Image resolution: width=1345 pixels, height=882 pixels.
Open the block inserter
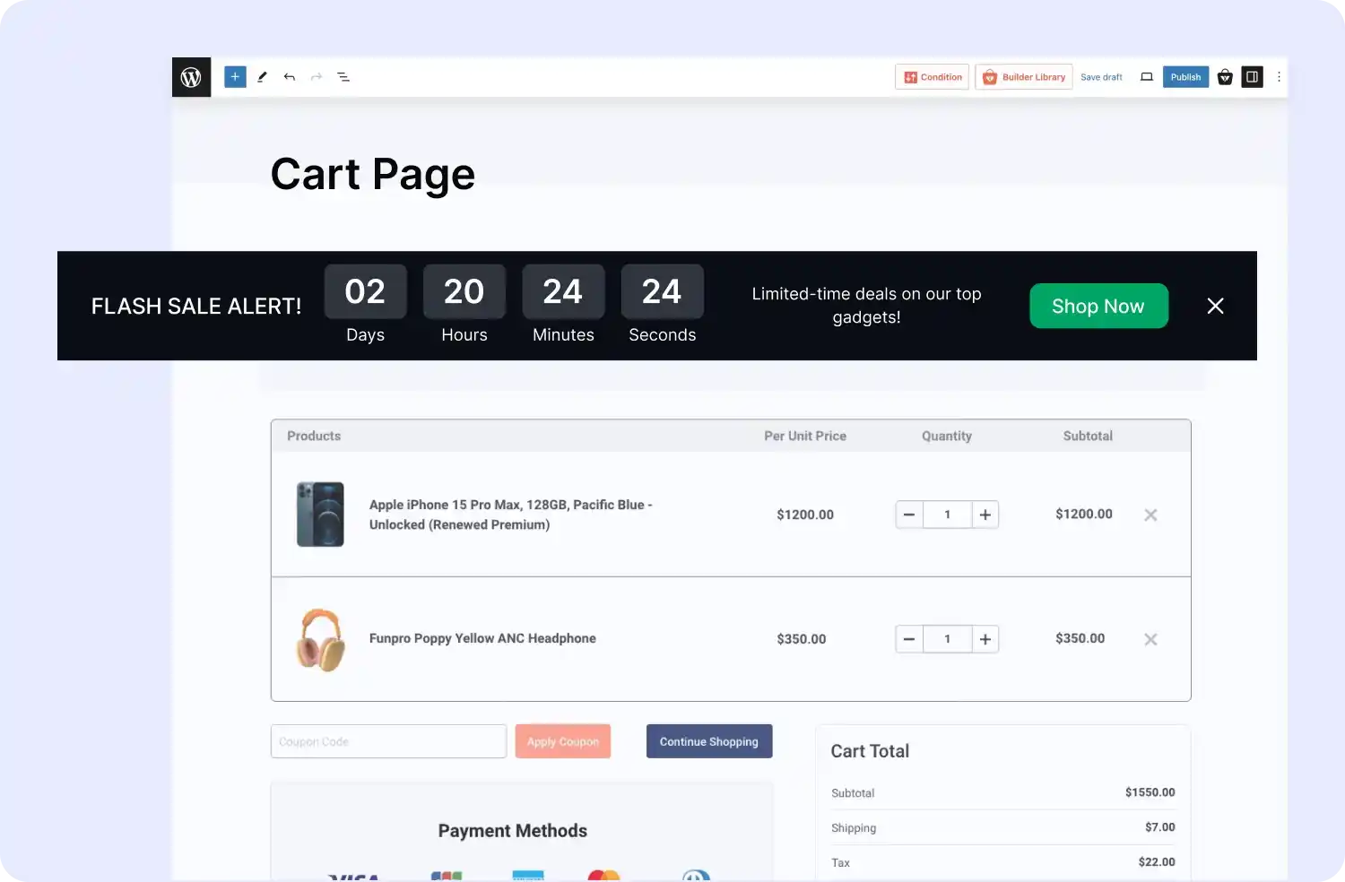234,76
